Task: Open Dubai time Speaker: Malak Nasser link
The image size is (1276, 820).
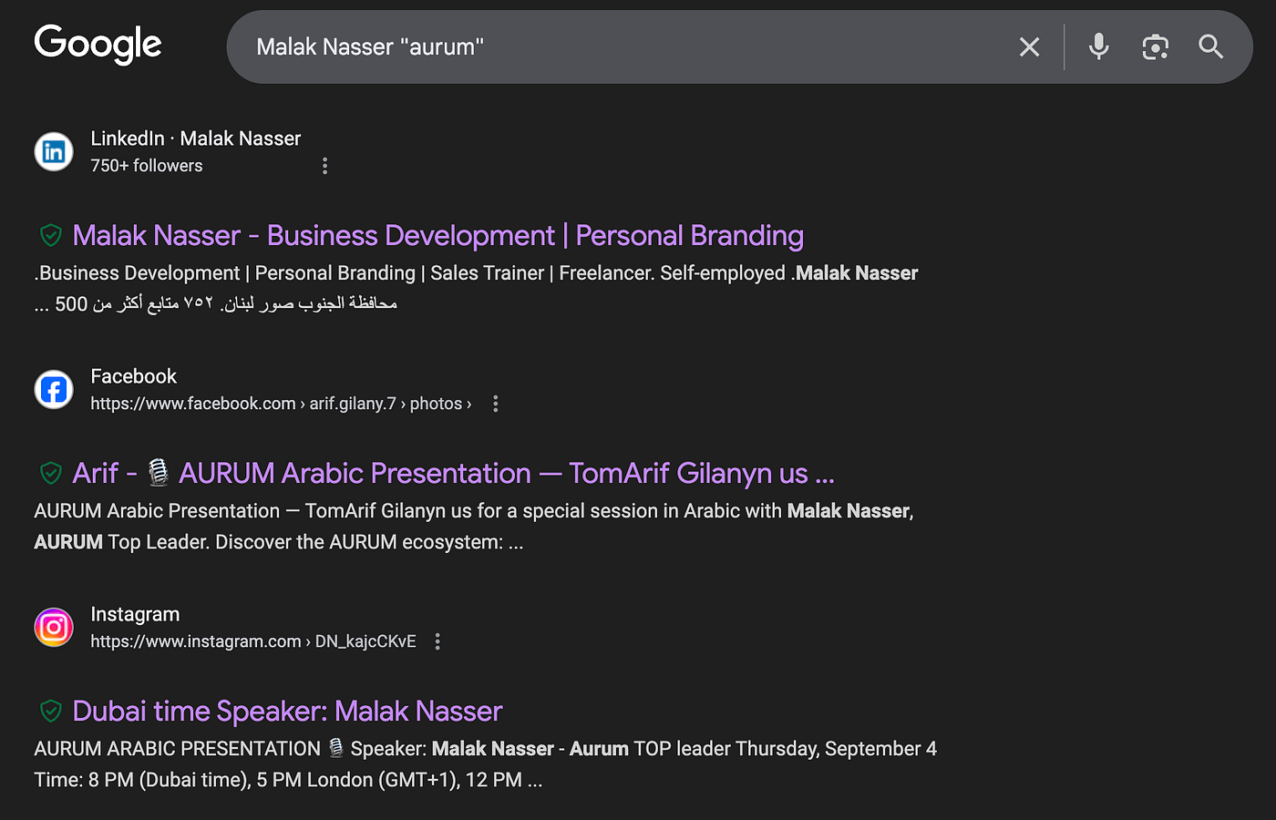Action: [288, 712]
